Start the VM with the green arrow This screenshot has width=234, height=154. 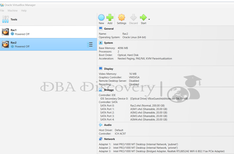coord(143,17)
